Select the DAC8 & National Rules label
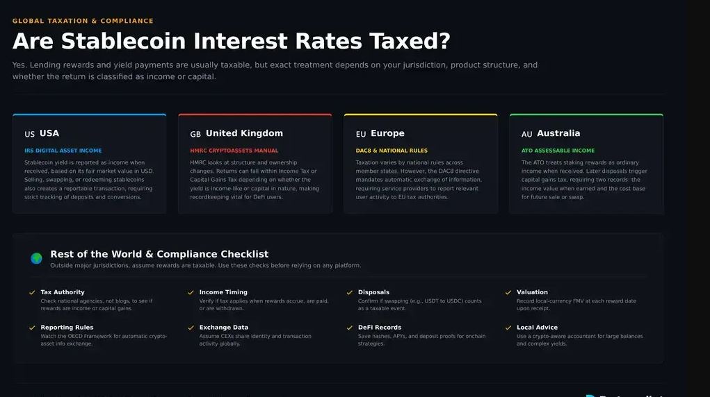 pos(392,151)
